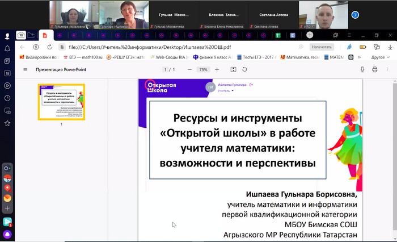Reload the current page
Screen dimensions: 397x242
[x=50, y=47]
